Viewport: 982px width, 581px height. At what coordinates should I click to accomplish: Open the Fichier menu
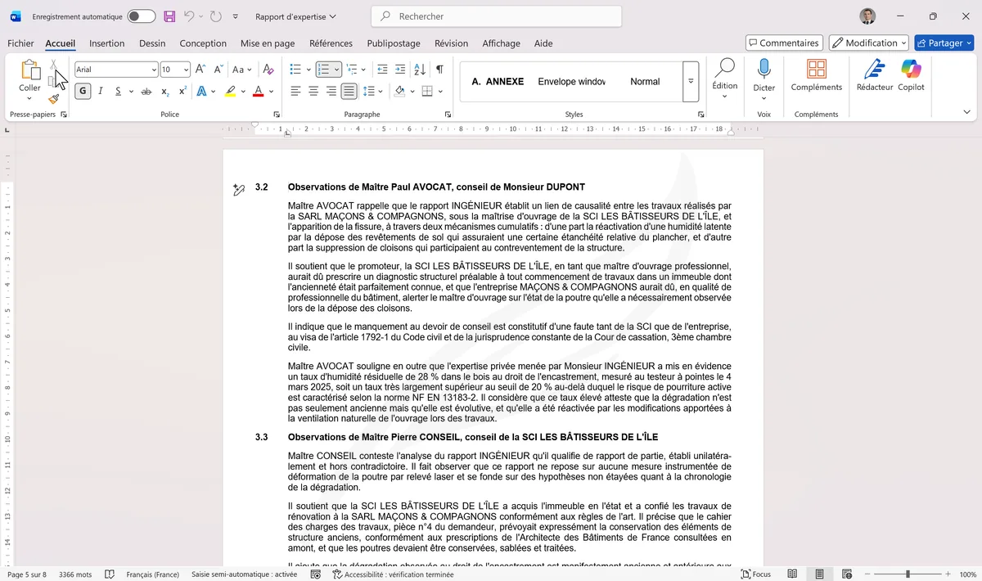(20, 43)
